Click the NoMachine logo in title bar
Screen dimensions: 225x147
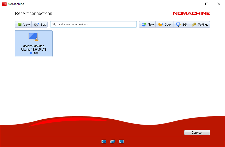(4, 4)
